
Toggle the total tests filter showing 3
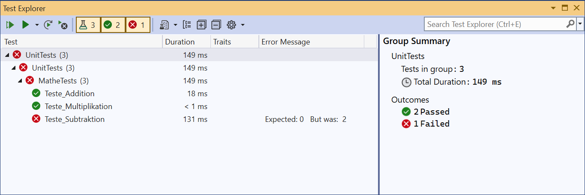pos(88,25)
